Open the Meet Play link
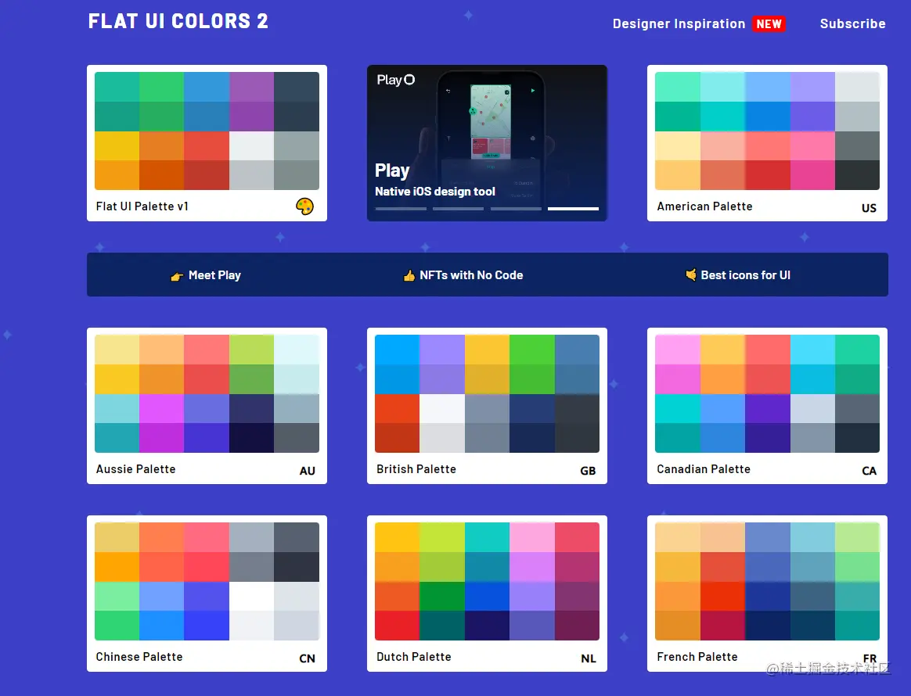 [214, 275]
